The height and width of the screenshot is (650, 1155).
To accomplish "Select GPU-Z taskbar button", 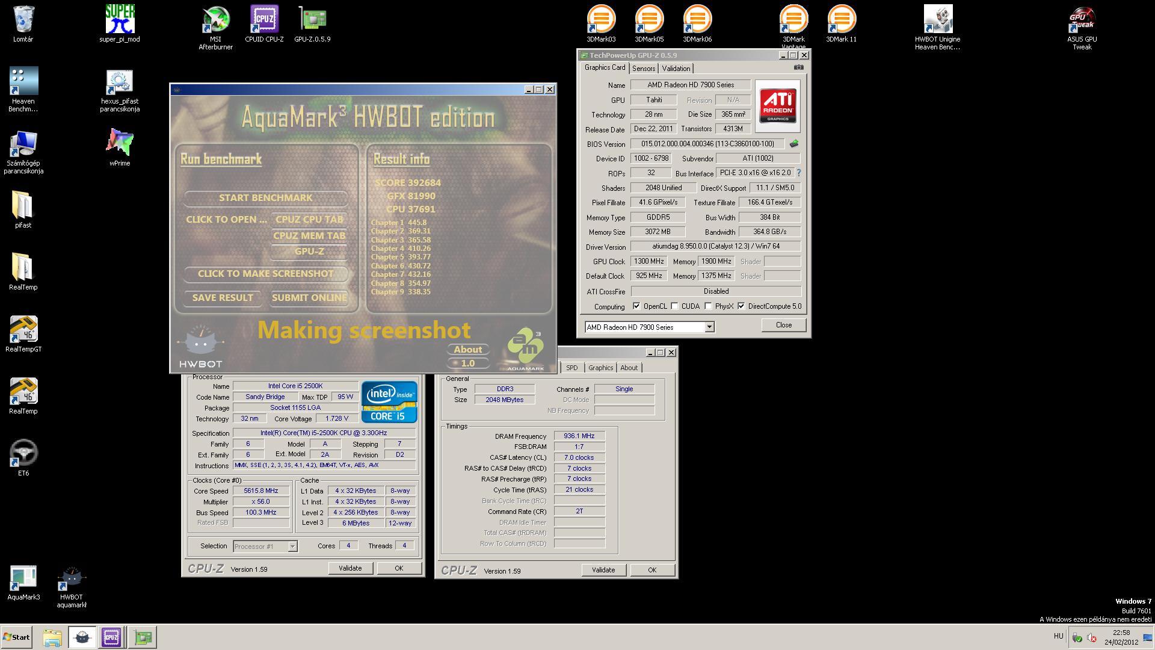I will 143,637.
